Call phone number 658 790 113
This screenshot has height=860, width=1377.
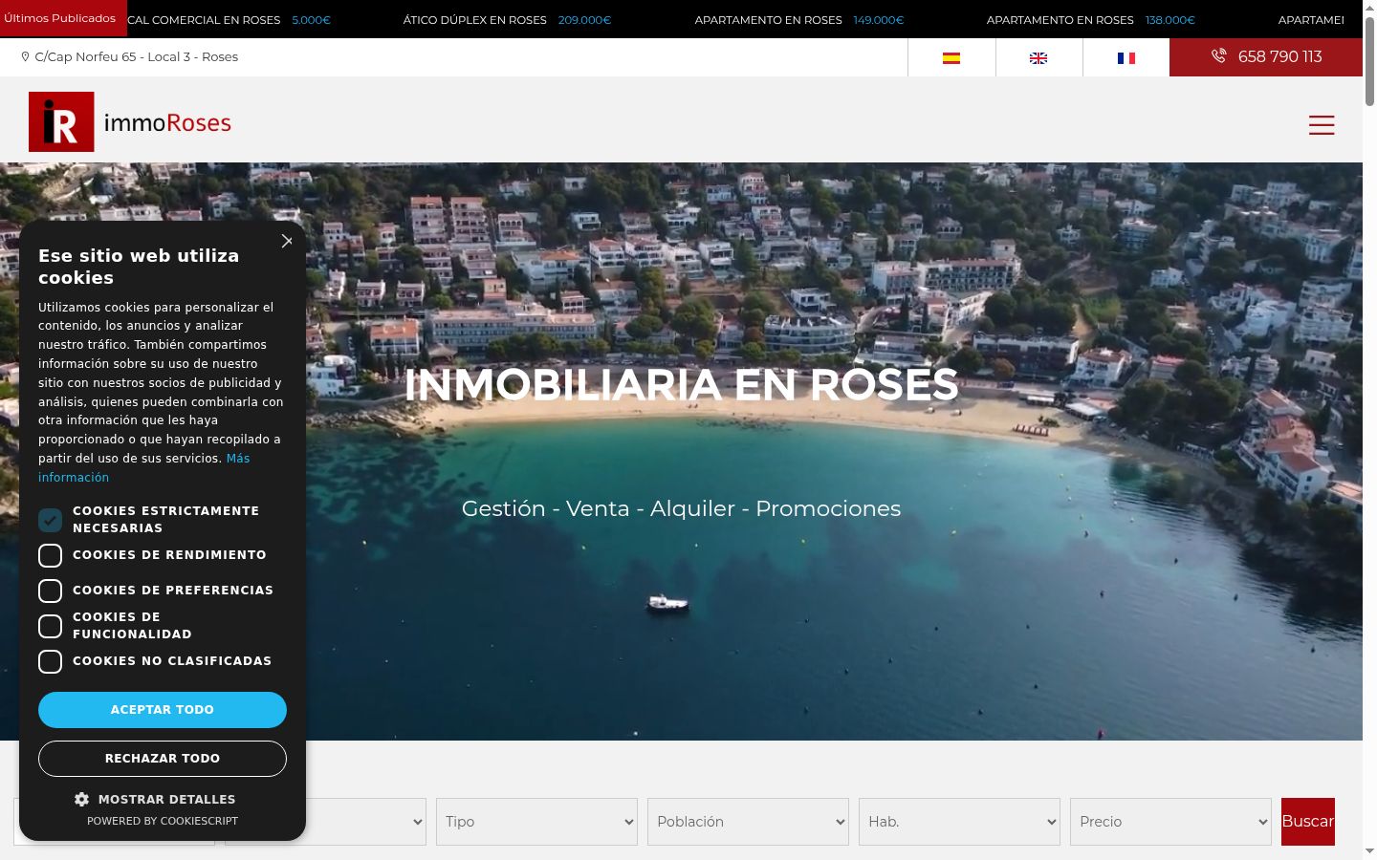(1279, 57)
